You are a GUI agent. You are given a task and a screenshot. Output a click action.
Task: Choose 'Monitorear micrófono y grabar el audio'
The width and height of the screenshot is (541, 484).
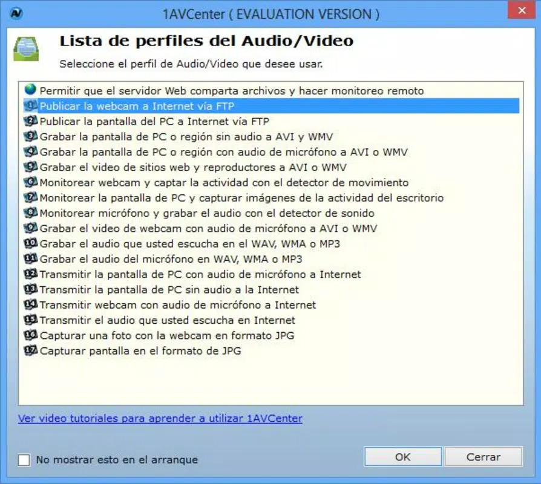point(207,213)
